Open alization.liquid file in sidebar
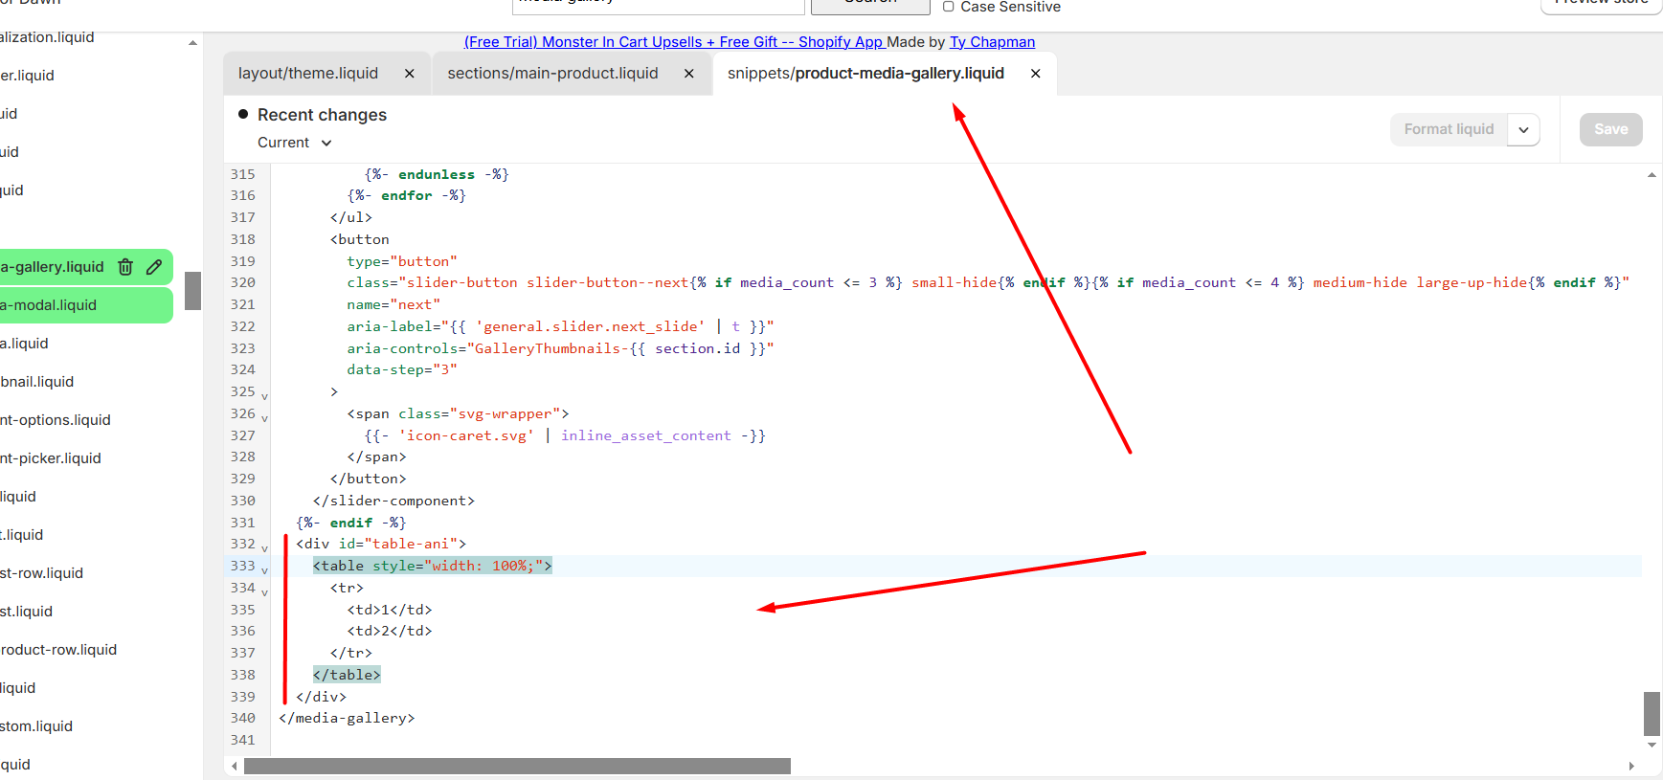Image resolution: width=1663 pixels, height=780 pixels. point(47,37)
